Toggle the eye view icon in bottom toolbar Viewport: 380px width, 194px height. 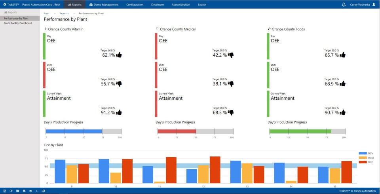31,191
